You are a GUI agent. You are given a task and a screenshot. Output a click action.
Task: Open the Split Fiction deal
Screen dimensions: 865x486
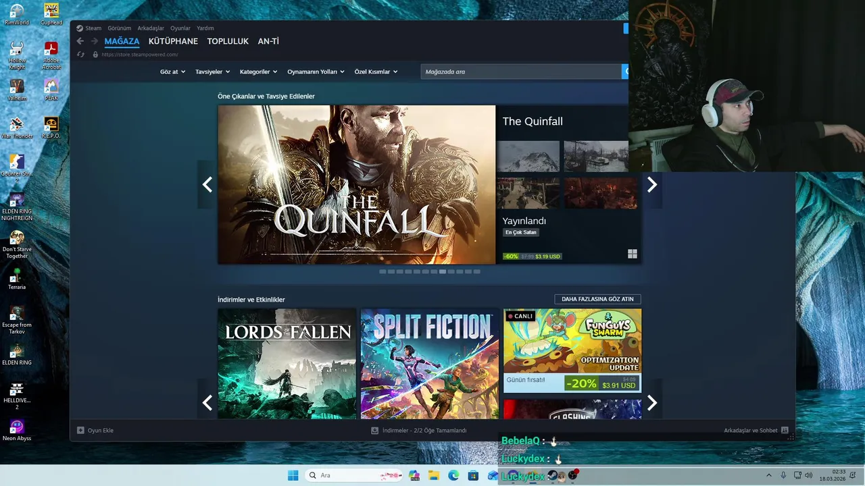[430, 364]
